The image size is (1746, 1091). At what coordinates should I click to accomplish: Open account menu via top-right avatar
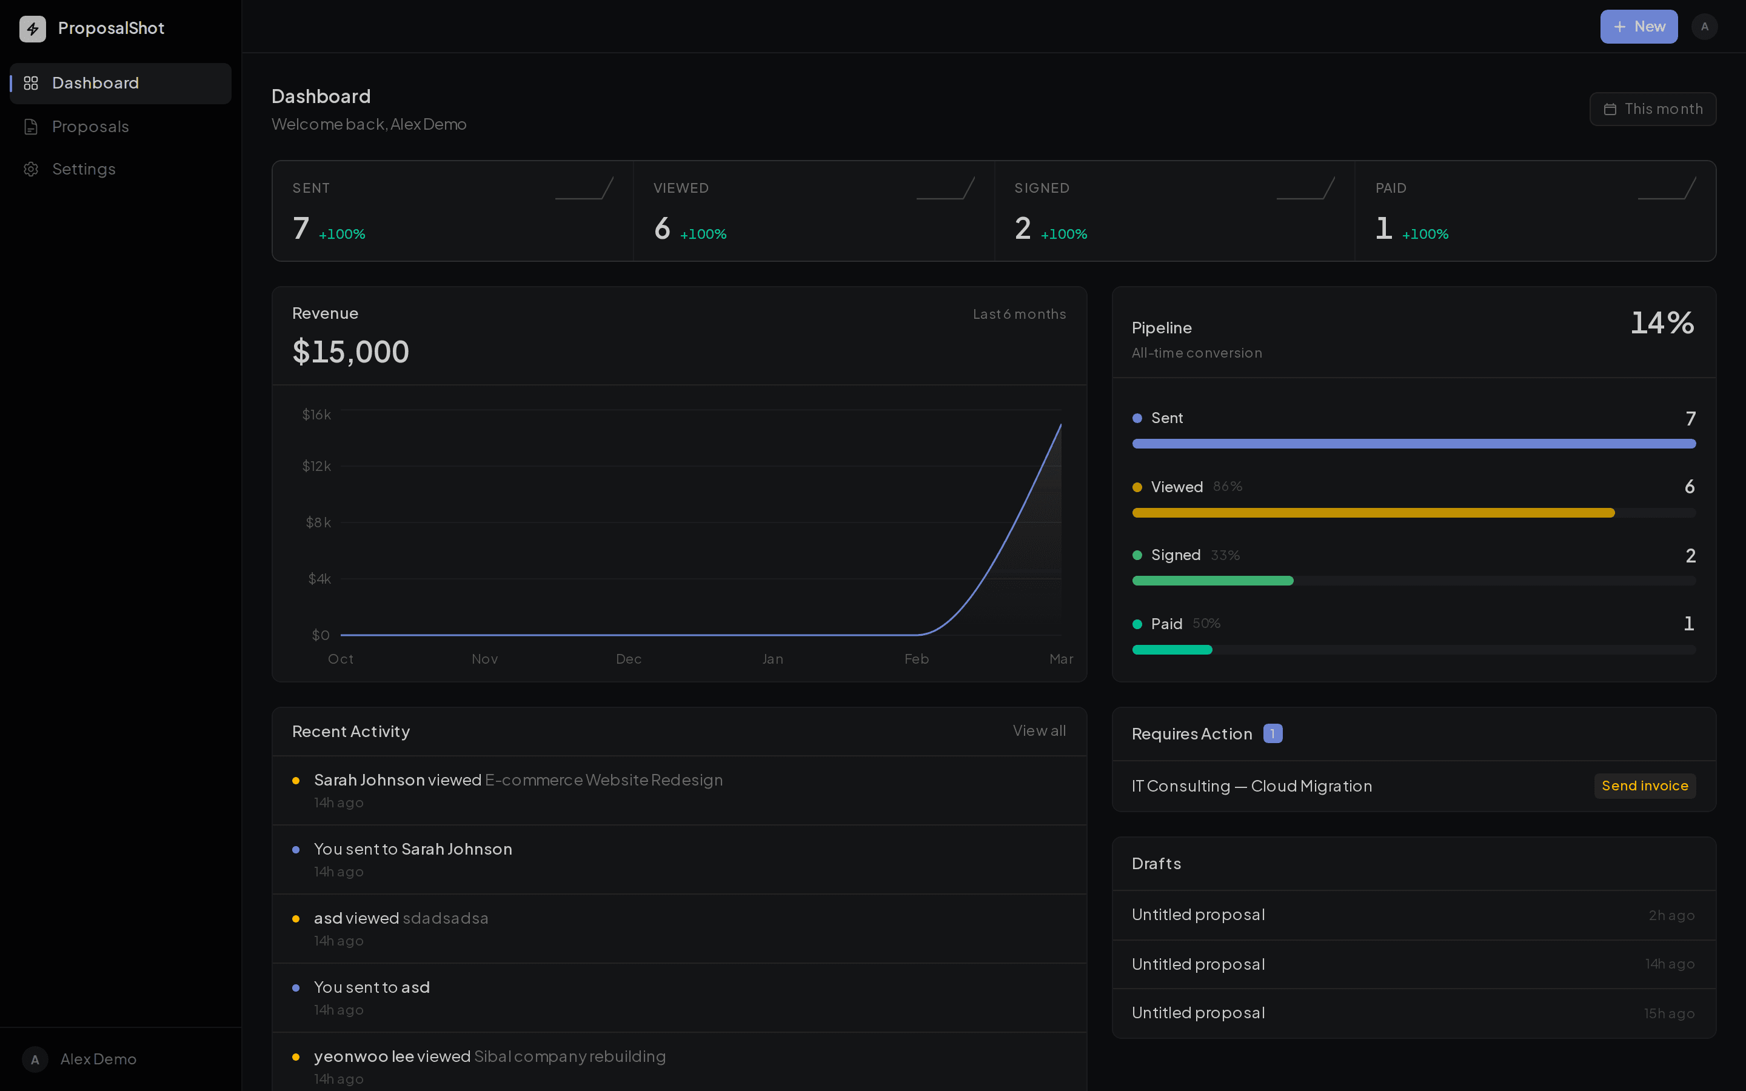click(1705, 26)
